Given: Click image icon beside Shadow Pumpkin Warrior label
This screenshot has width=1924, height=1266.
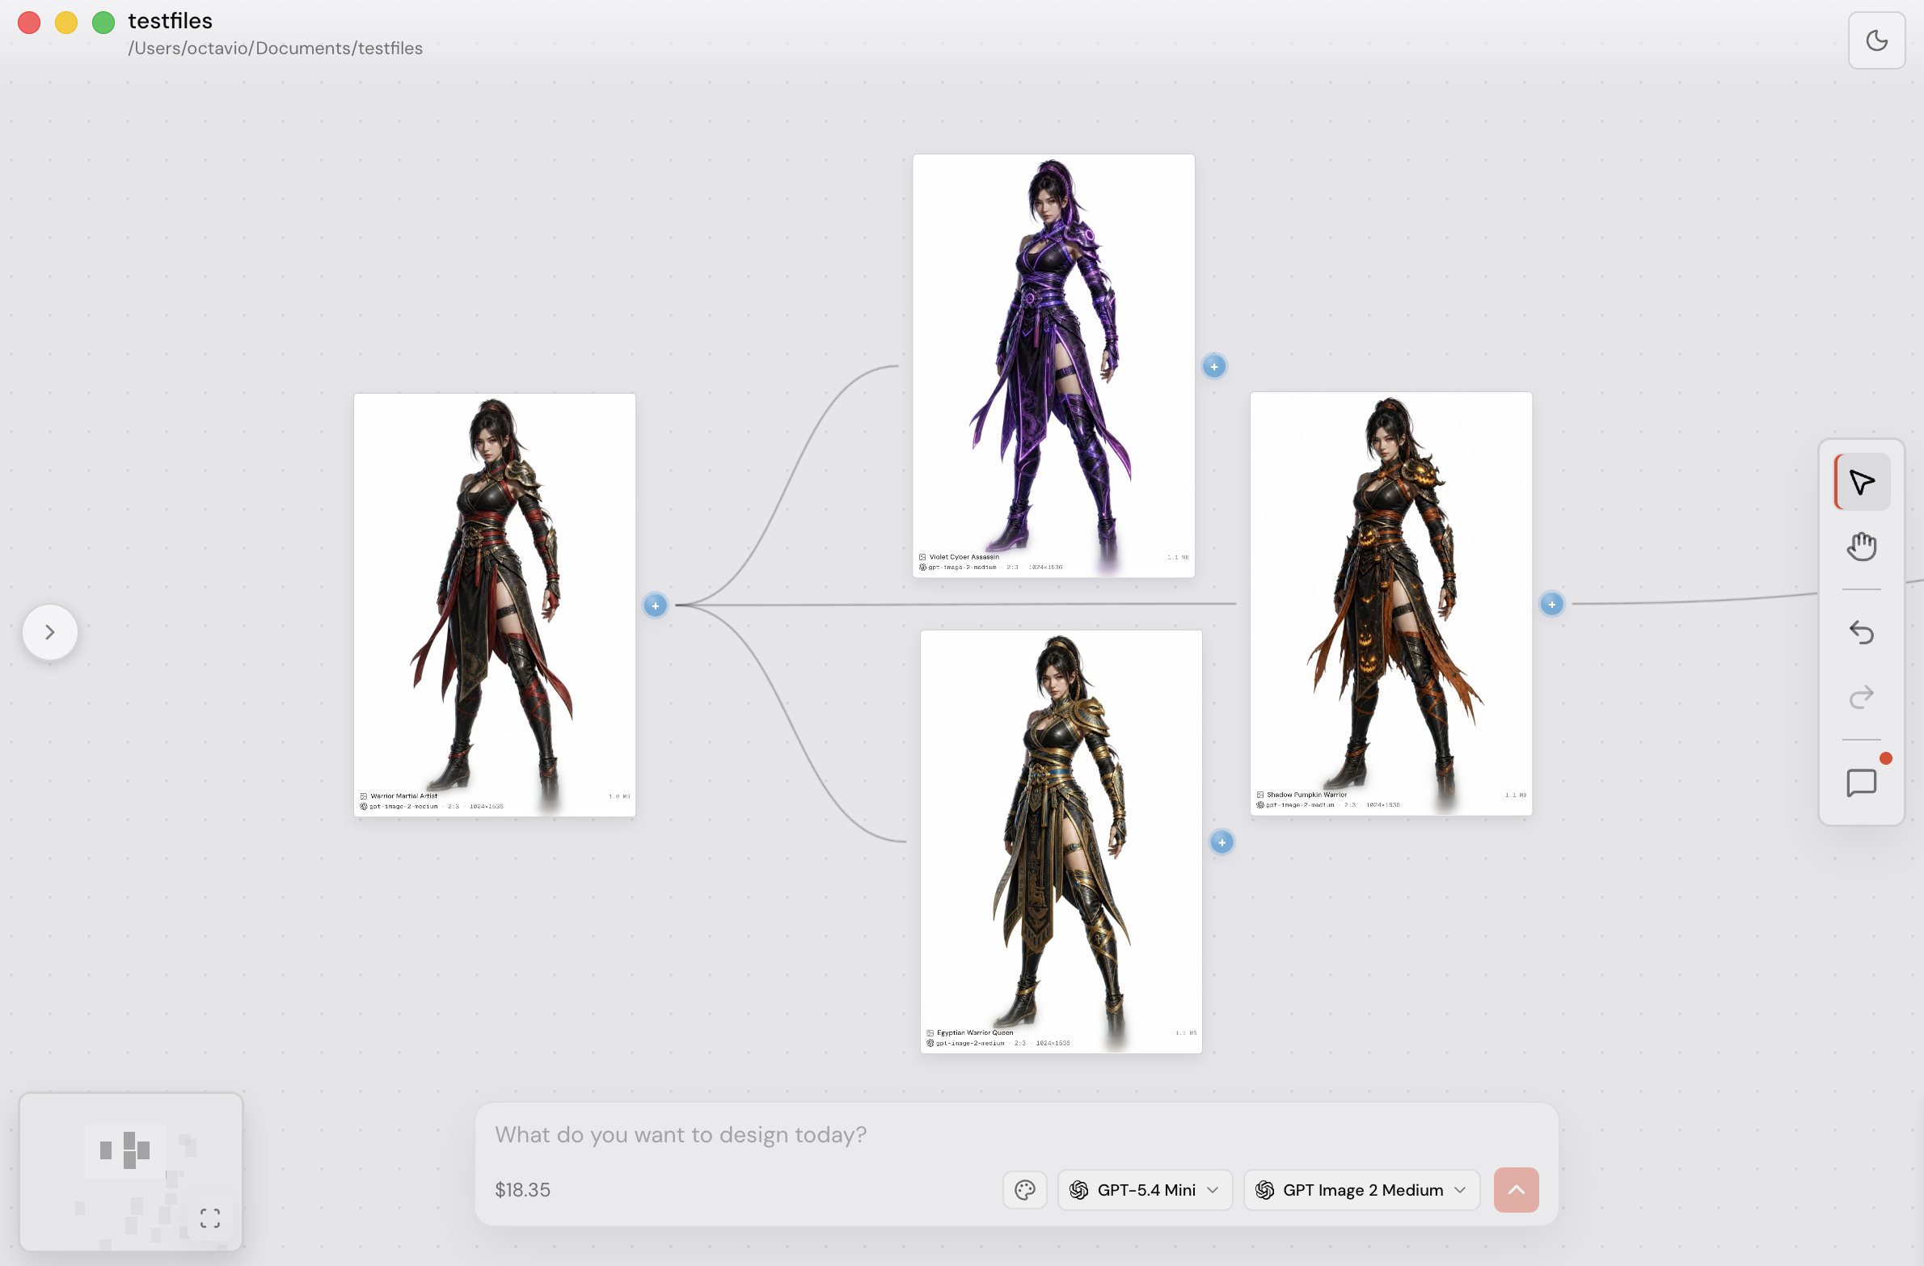Looking at the screenshot, I should pos(1260,795).
